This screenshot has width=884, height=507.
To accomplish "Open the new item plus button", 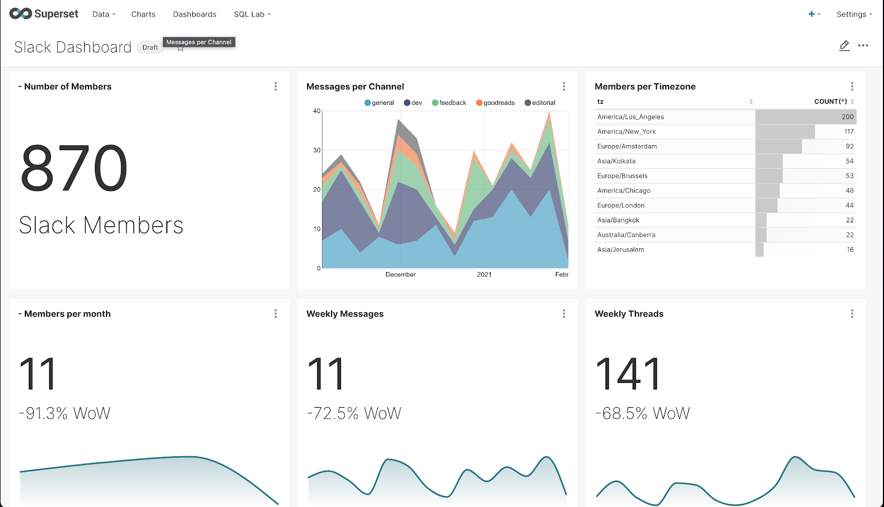I will 812,14.
